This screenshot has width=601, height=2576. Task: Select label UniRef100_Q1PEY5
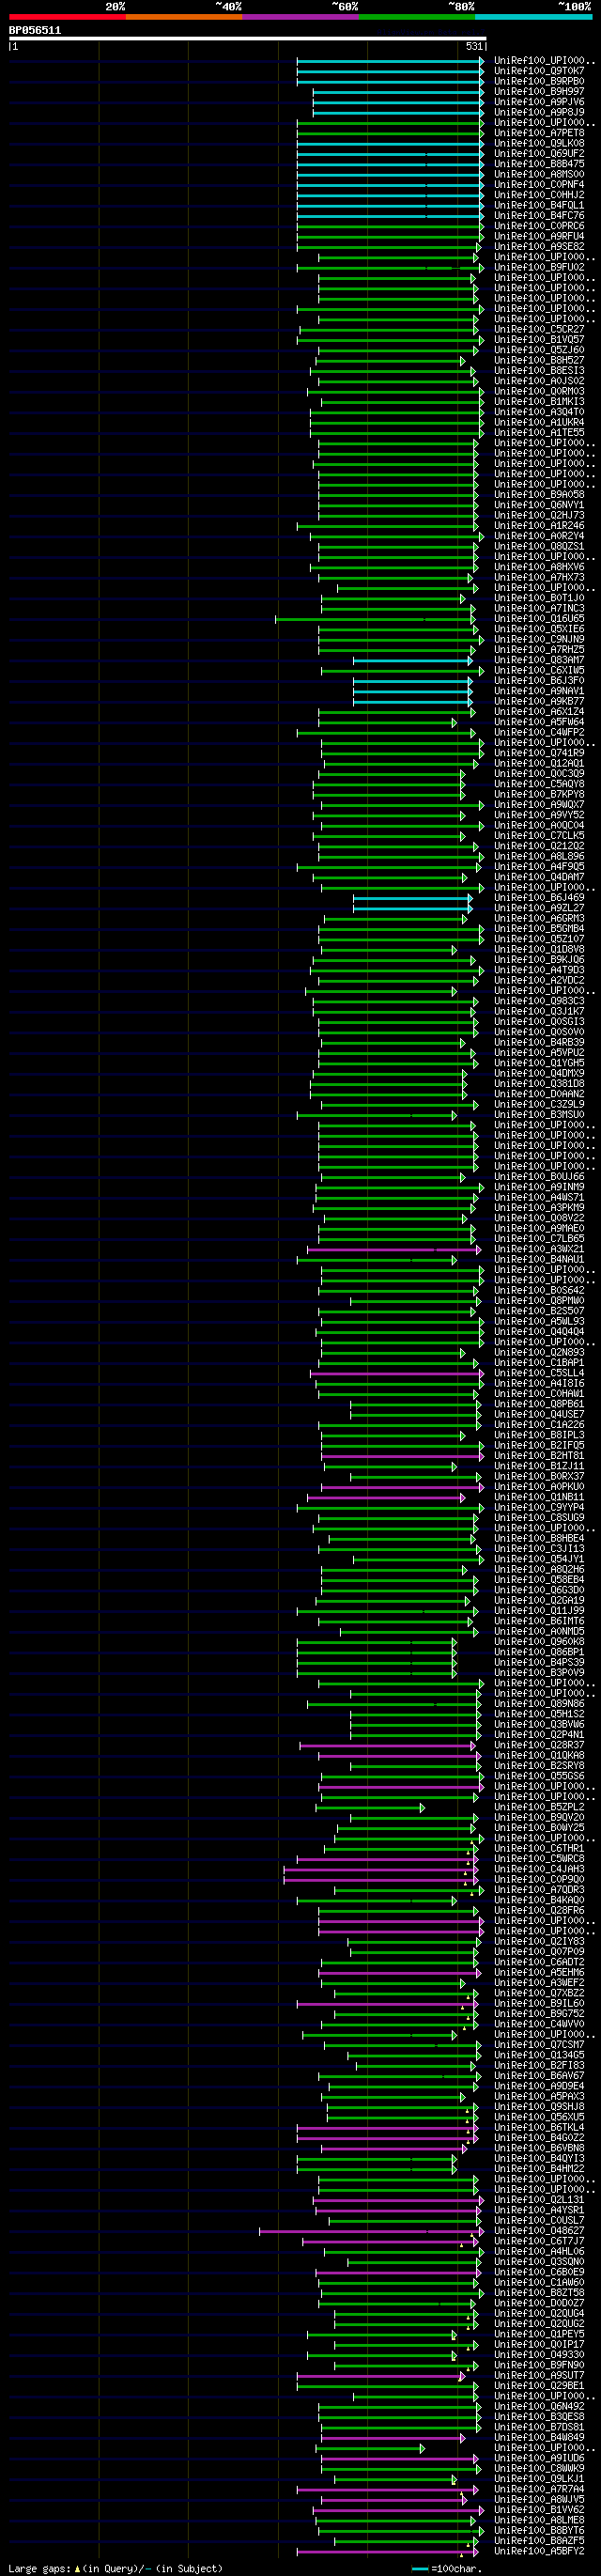click(x=539, y=2334)
